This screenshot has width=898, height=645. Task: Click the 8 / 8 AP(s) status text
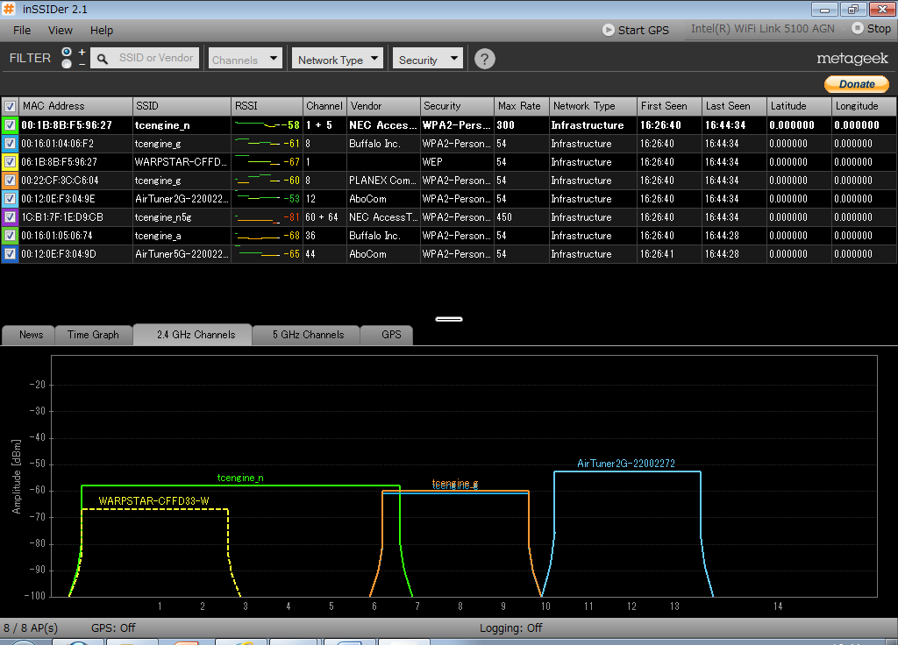(x=31, y=627)
